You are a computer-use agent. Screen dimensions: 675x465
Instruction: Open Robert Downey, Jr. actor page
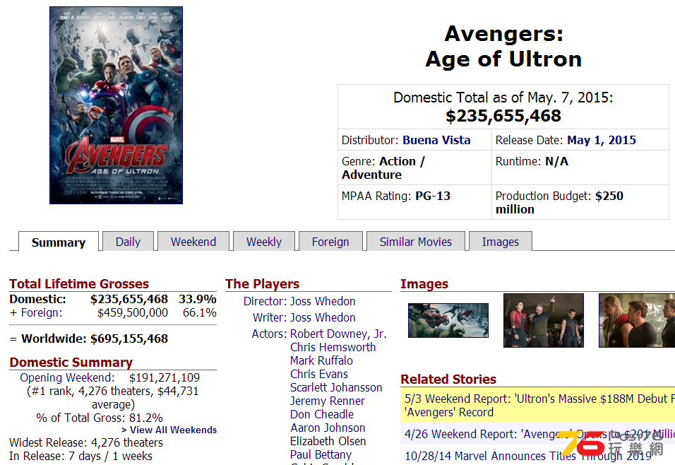tap(338, 334)
